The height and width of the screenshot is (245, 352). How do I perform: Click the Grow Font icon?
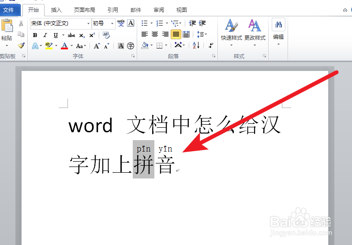pos(97,46)
